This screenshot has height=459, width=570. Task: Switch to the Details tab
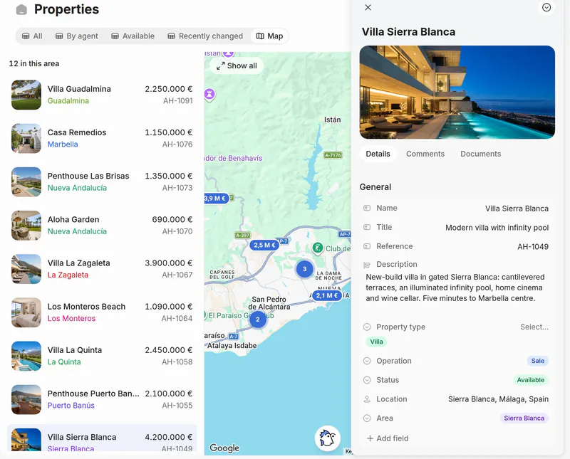click(x=378, y=154)
